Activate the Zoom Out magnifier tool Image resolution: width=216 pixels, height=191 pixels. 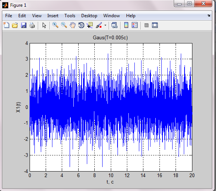[64, 25]
